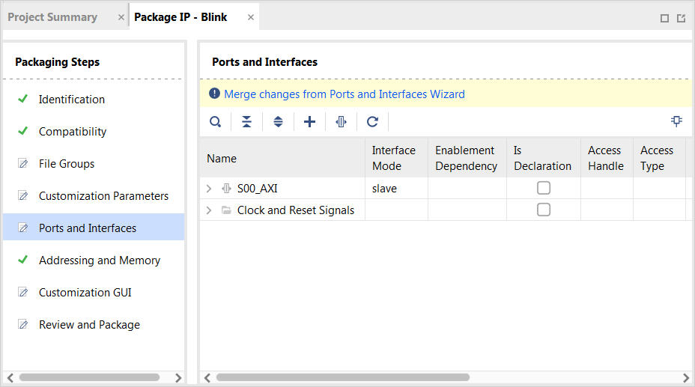Click the Collapse All toolbar icon
695x387 pixels.
click(246, 122)
